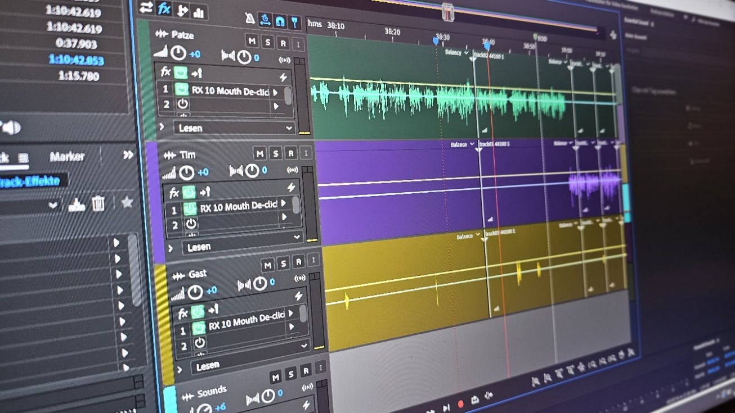
Task: Click Tim track pre-render lightning icon
Action: (x=291, y=188)
